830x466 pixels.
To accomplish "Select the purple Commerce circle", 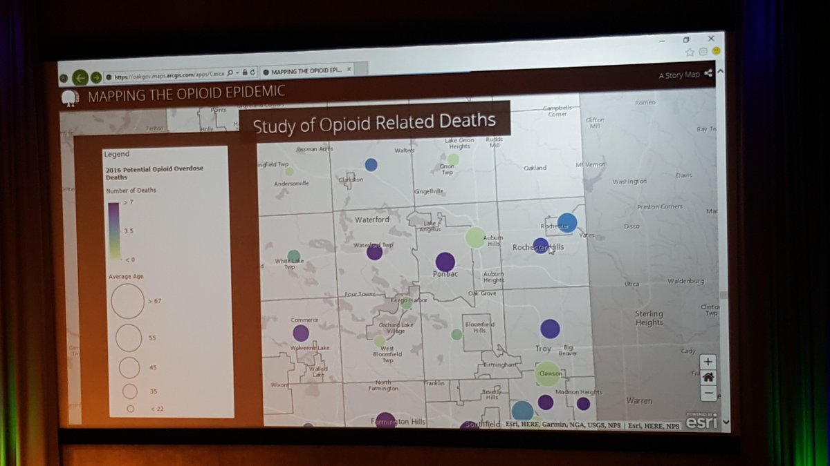I will pos(301,333).
